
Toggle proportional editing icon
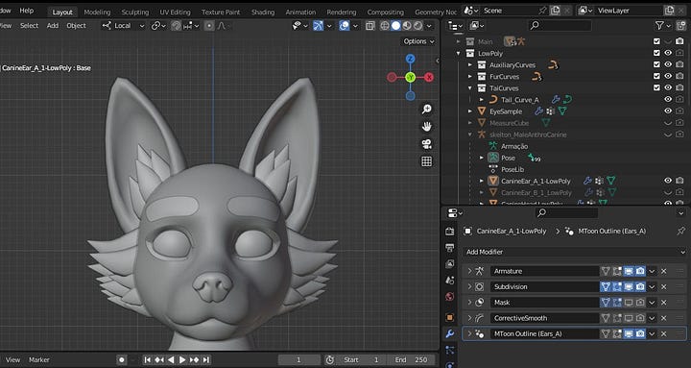coord(209,26)
